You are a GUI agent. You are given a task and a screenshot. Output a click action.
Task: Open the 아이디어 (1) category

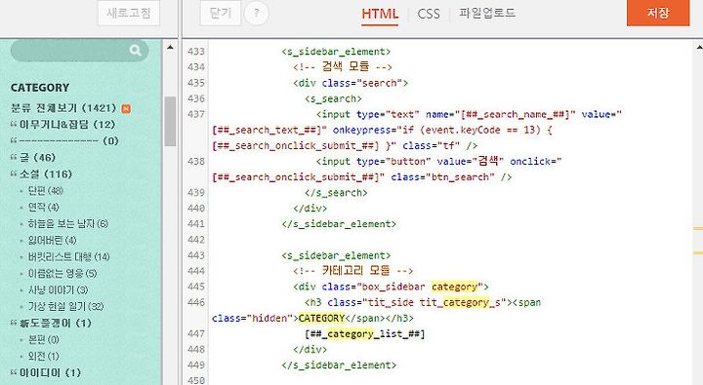(50, 373)
